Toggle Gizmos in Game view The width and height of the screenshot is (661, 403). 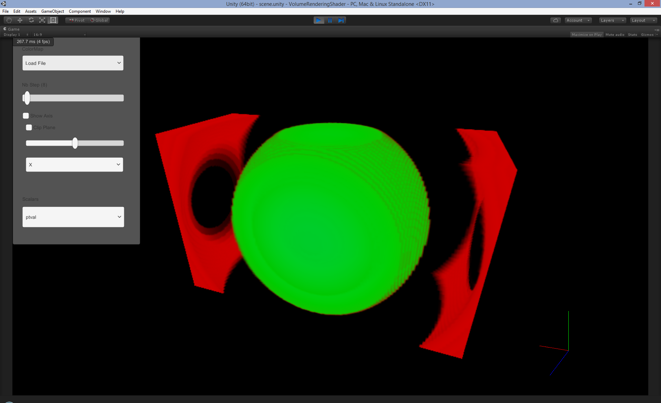click(x=647, y=35)
